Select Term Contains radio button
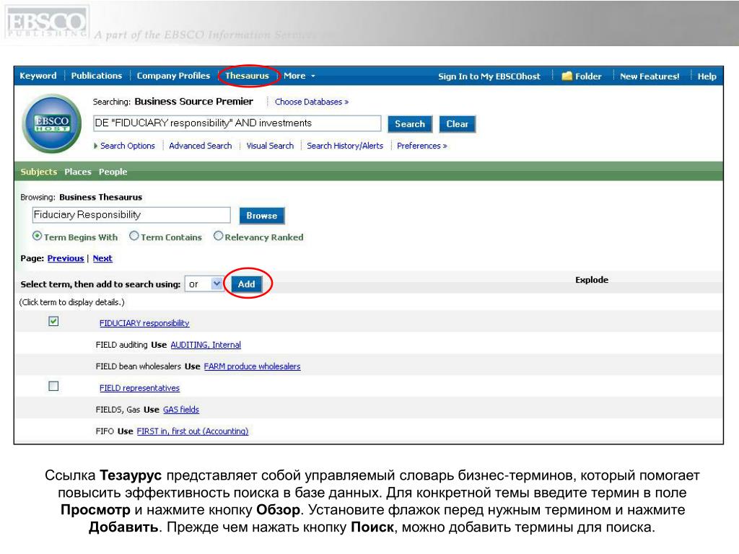Viewport: 739px width, 554px height. [x=134, y=236]
